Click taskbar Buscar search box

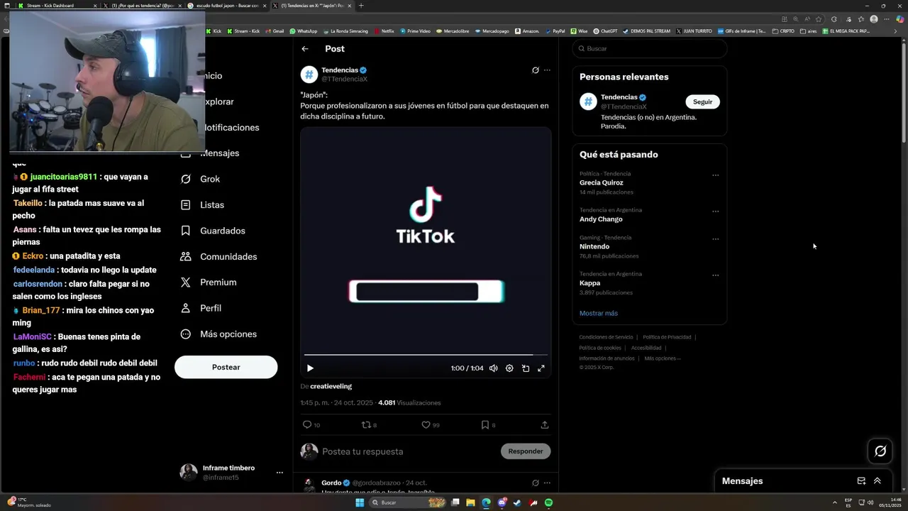pyautogui.click(x=408, y=502)
